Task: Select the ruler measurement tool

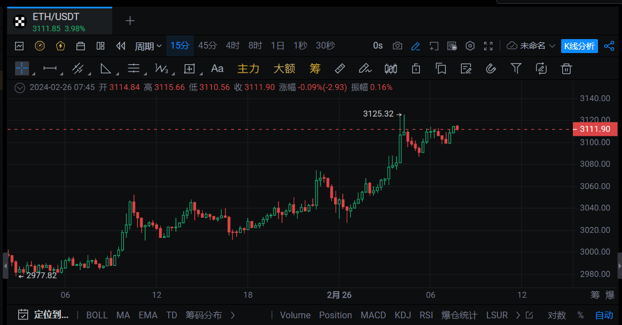Action: click(x=339, y=69)
